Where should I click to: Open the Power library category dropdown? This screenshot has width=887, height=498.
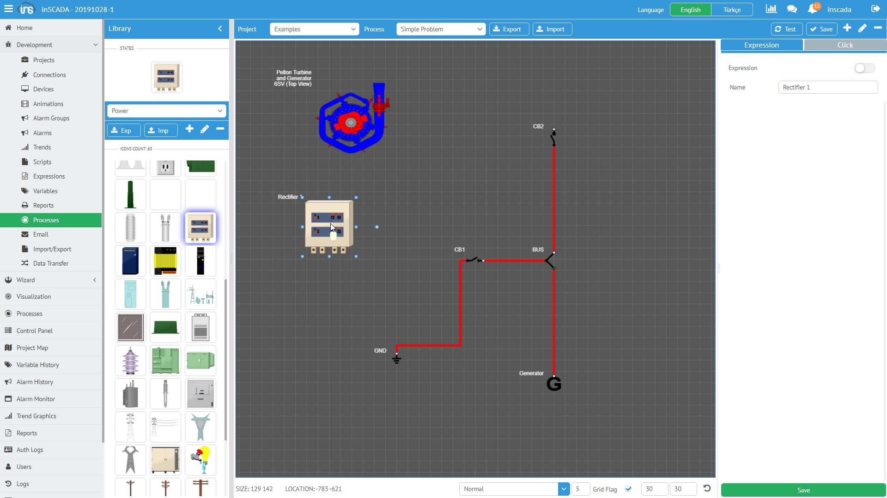[166, 111]
